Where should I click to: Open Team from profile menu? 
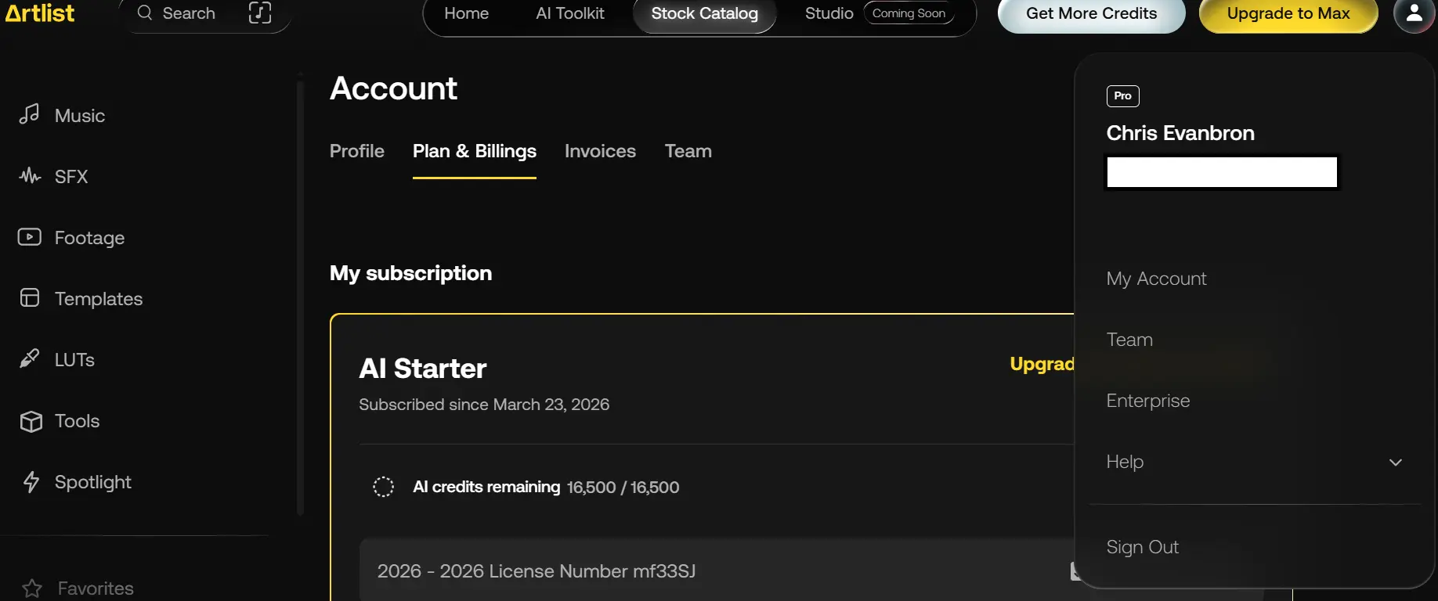[x=1129, y=340]
